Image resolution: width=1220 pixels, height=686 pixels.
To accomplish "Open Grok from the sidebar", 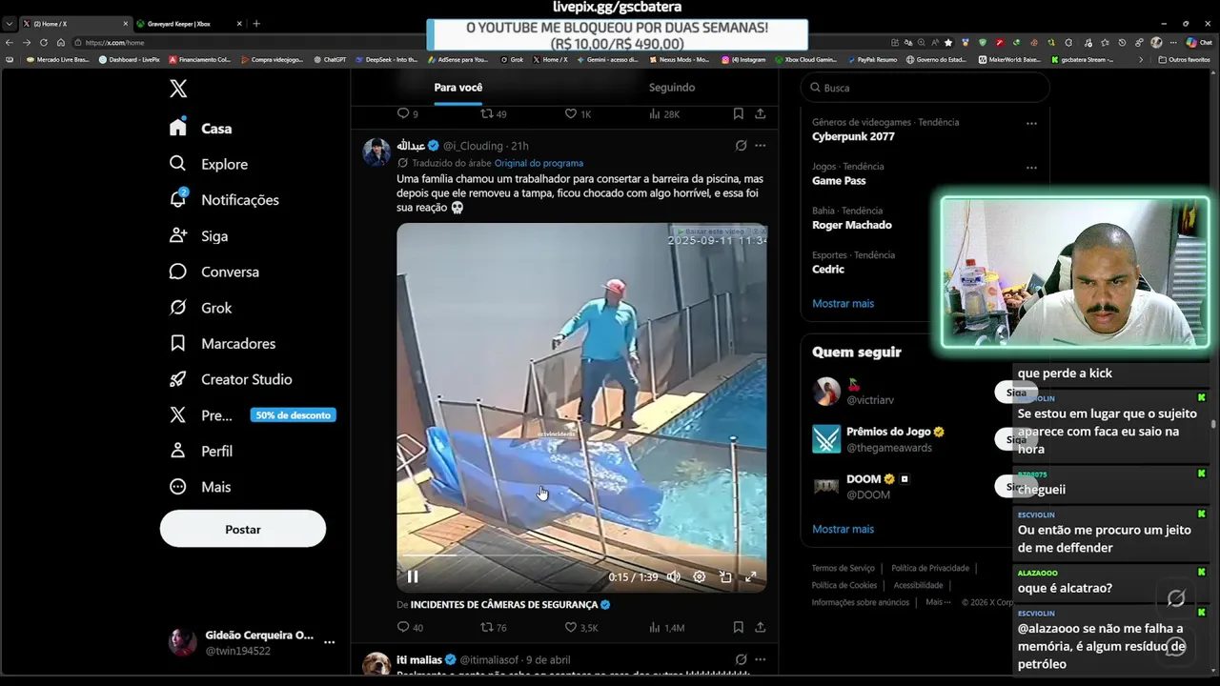I will [201, 308].
